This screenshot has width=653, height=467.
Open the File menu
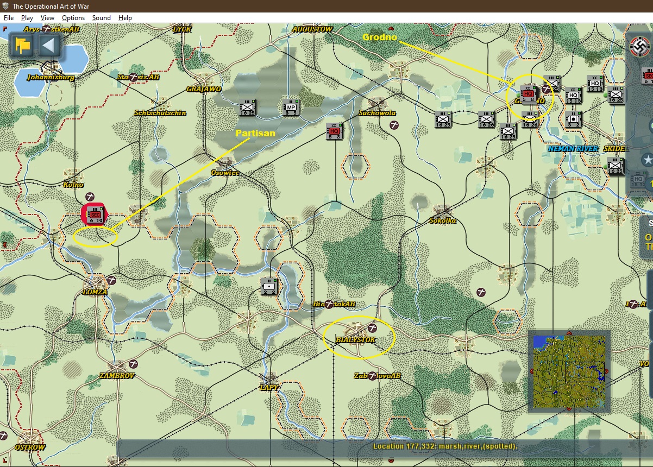tap(8, 18)
